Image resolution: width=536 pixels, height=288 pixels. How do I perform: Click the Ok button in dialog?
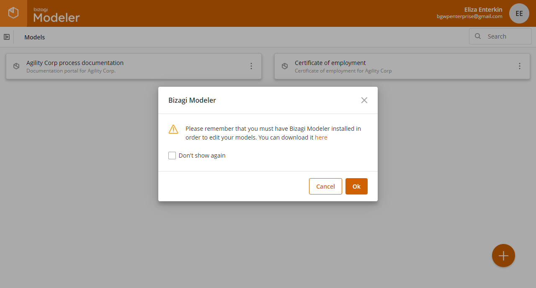point(356,187)
